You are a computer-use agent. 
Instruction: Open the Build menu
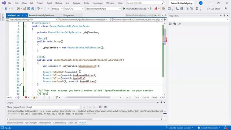[49, 3]
